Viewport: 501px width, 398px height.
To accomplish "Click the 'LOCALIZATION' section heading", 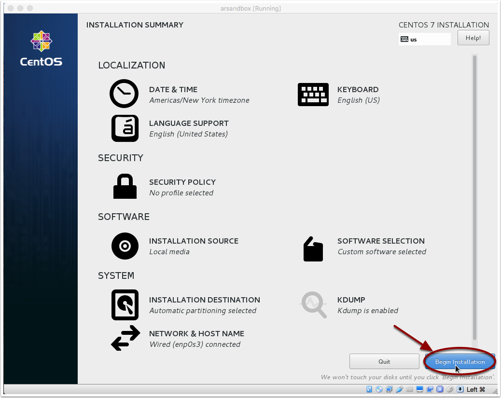I will (132, 65).
